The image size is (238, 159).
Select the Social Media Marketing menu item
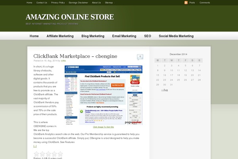tap(176, 36)
